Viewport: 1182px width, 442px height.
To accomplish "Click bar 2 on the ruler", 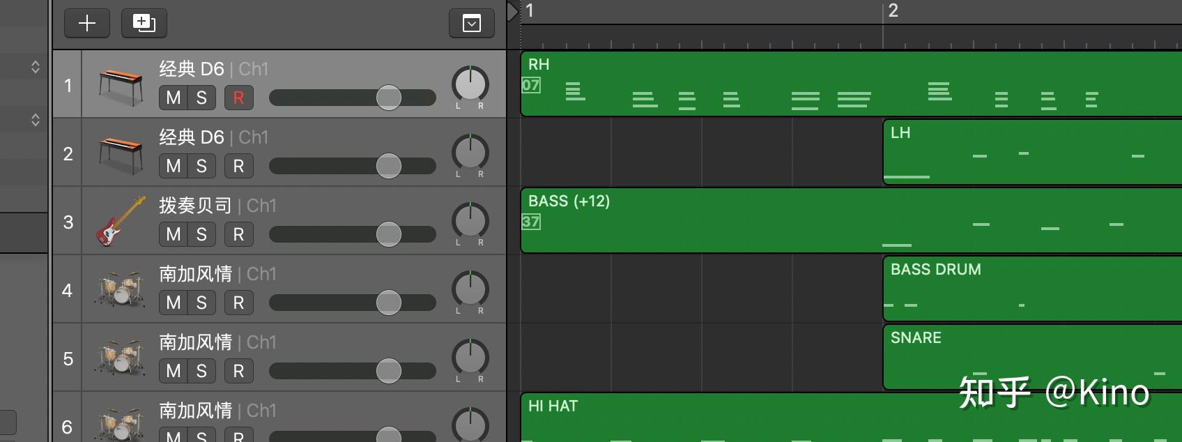I will pyautogui.click(x=893, y=11).
